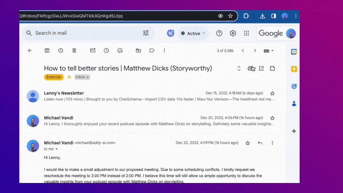Open the Addy AI extension icon in Gmail header
This screenshot has height=193, width=343.
click(x=171, y=33)
